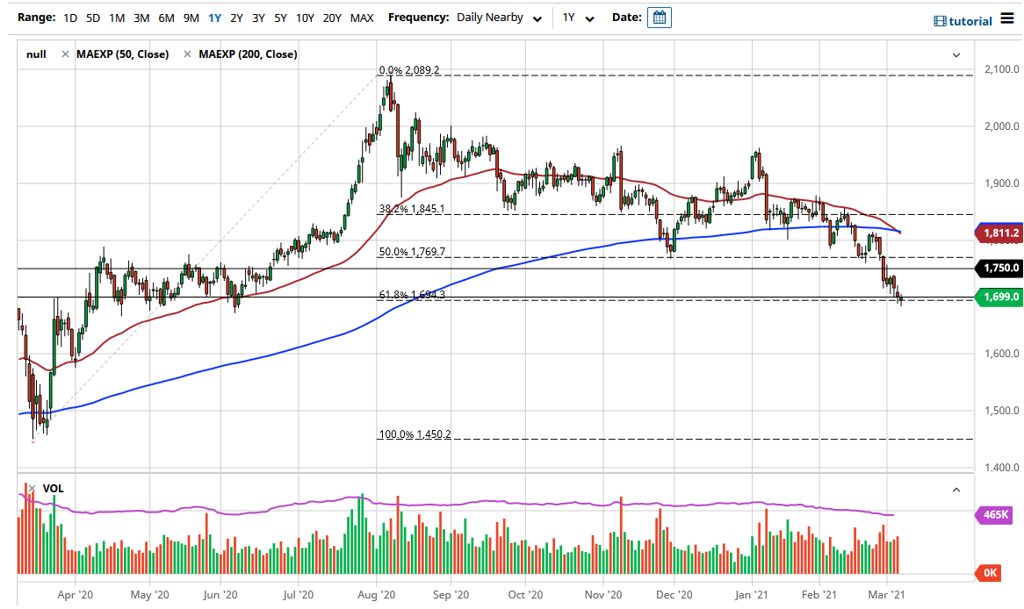Set range to 6M
Image resolution: width=1024 pixels, height=609 pixels.
pyautogui.click(x=167, y=18)
